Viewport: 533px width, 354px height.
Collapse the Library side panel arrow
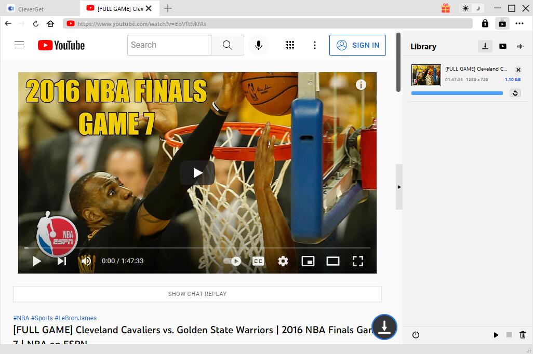click(x=399, y=187)
